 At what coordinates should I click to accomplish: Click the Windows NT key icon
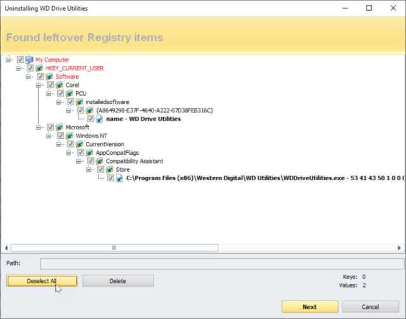(x=69, y=136)
